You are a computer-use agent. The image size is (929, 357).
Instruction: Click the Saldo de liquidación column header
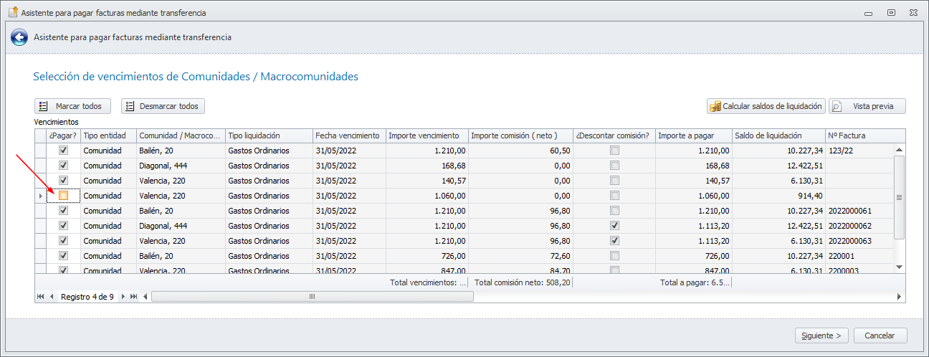tap(778, 135)
